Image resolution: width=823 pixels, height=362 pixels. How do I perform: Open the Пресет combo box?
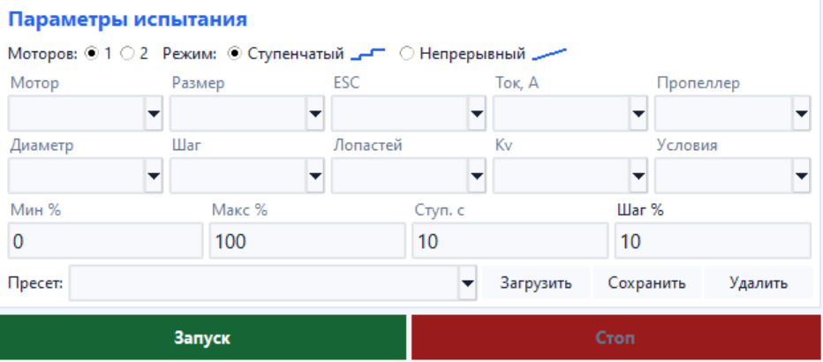coord(273,283)
